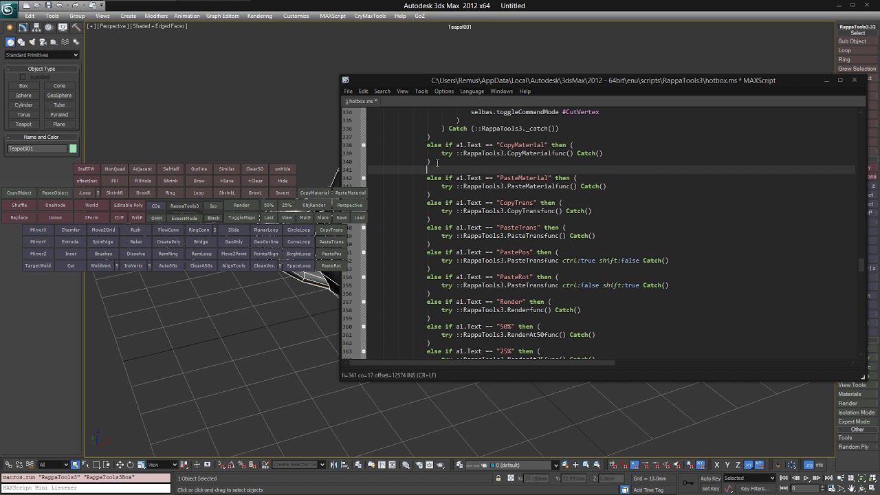Click the Teapot object type button

coord(23,124)
